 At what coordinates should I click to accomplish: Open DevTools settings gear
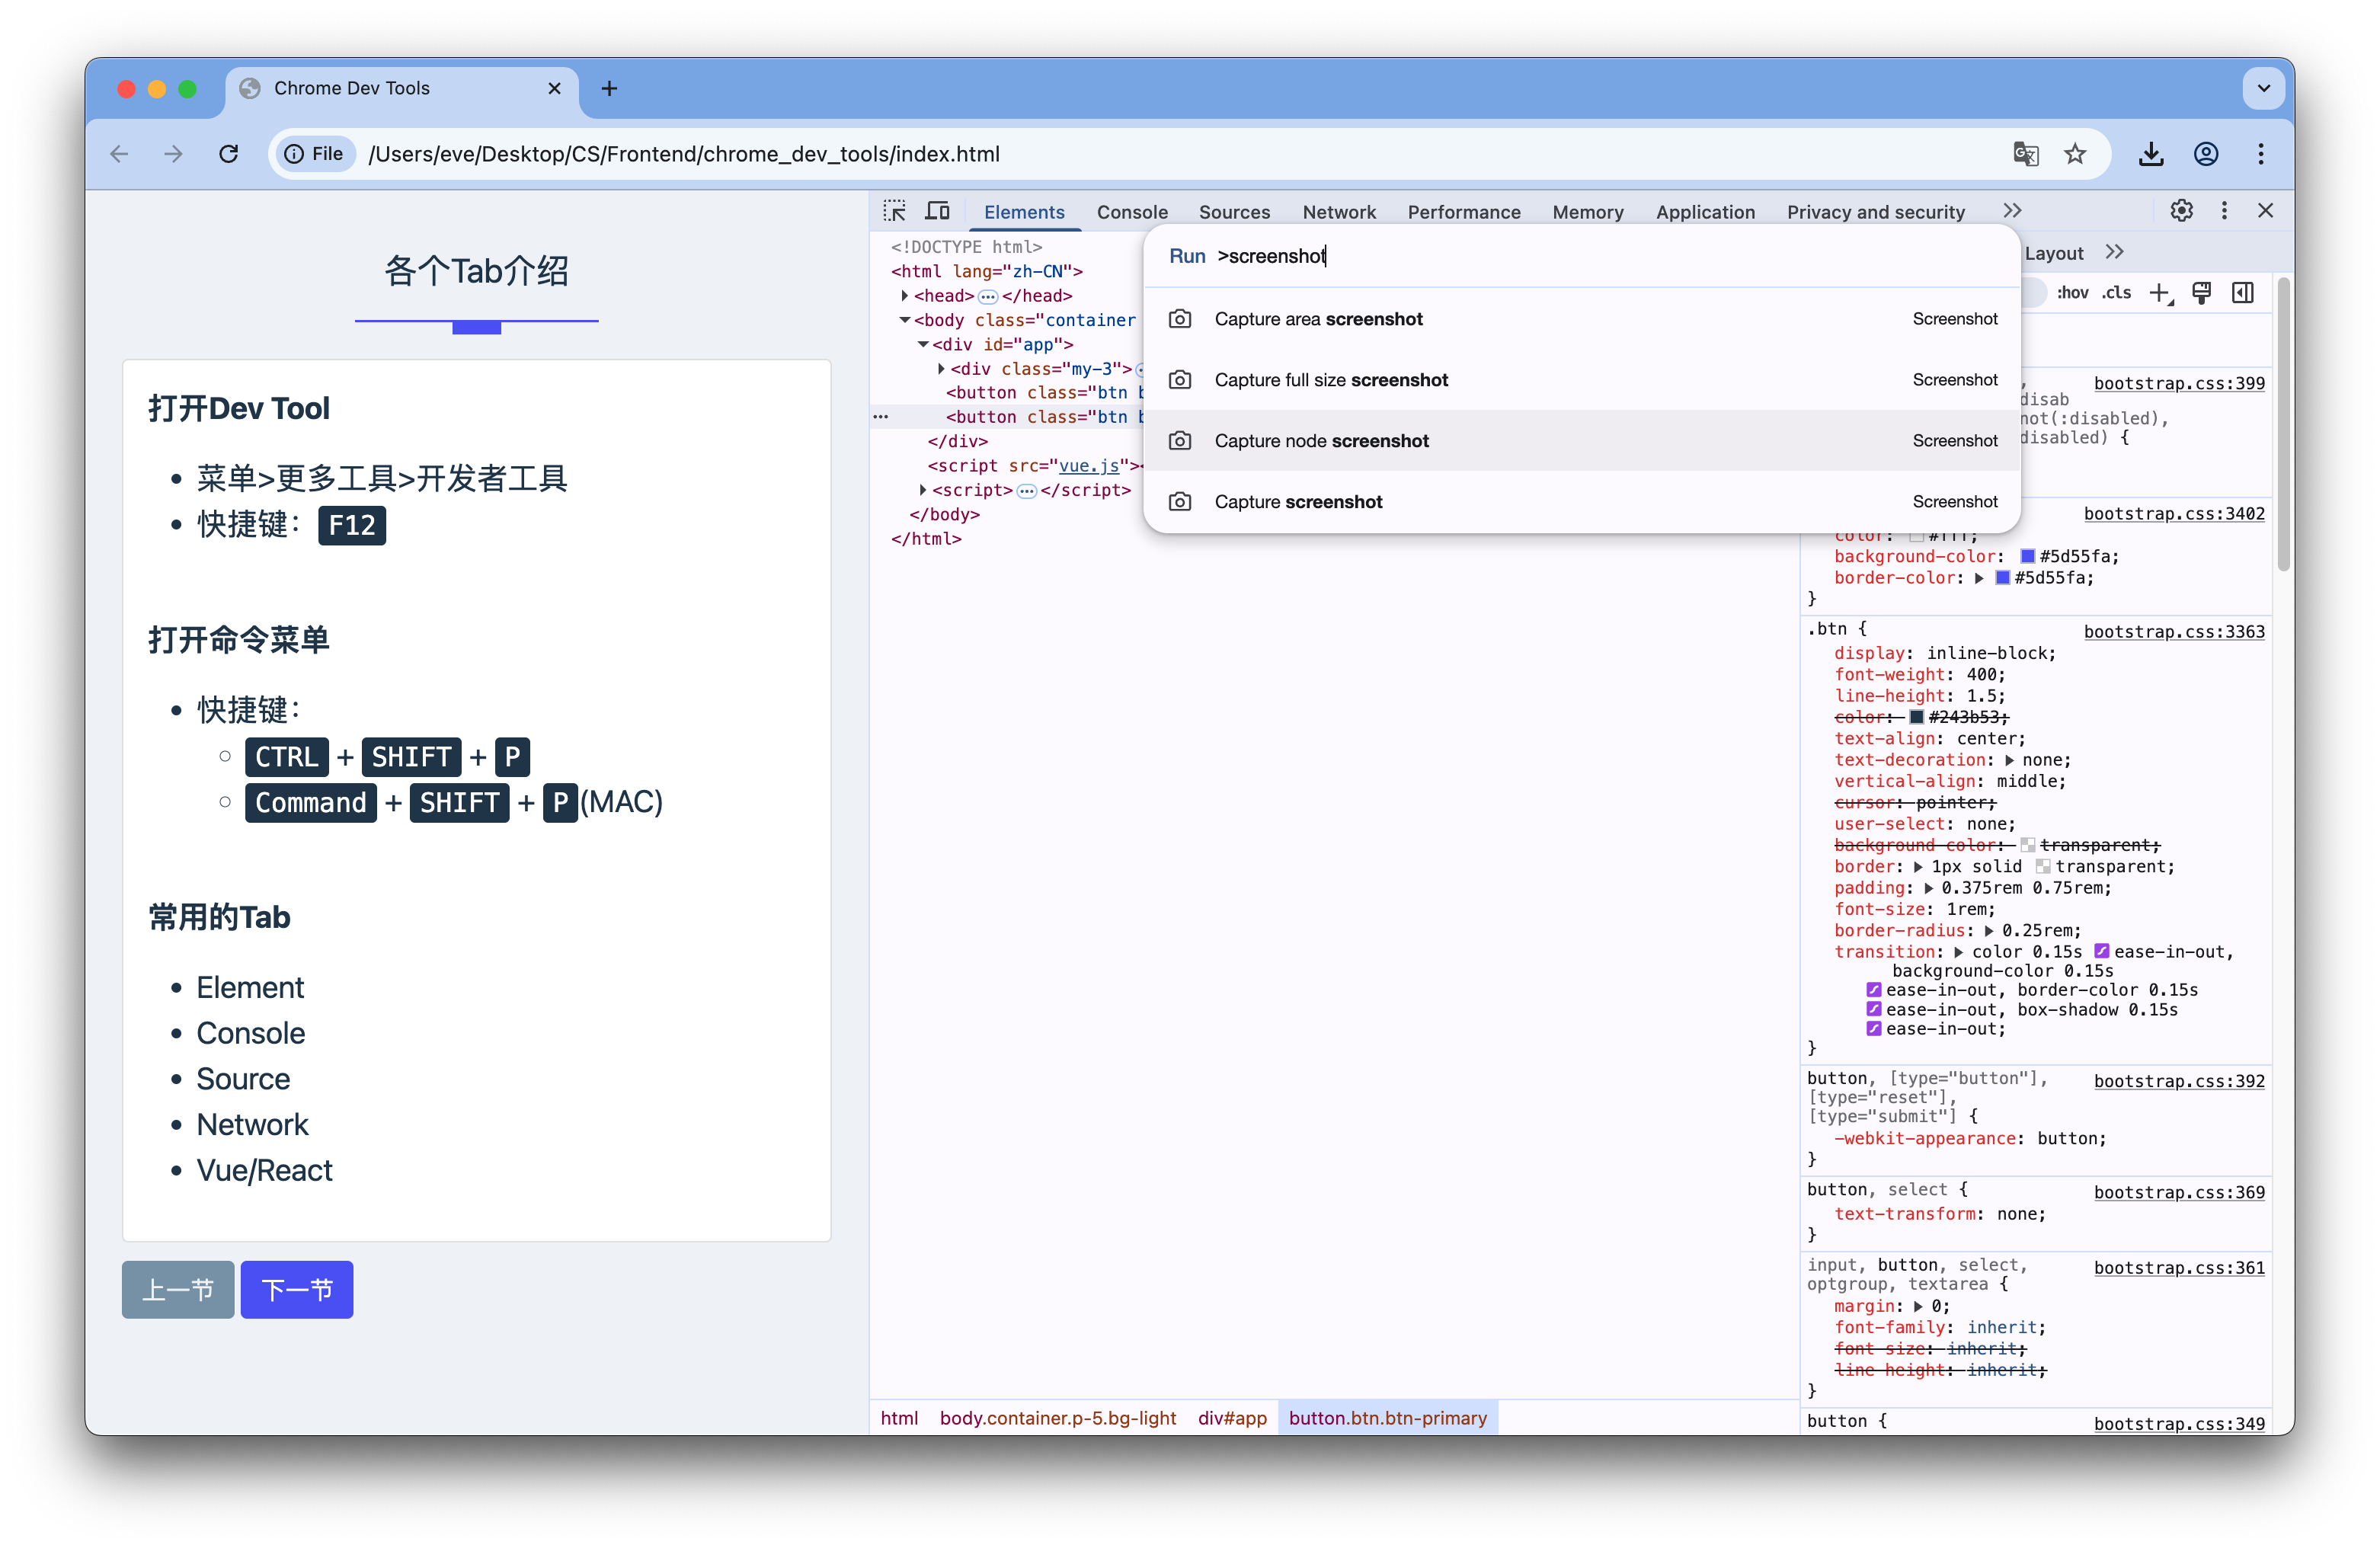(2181, 211)
